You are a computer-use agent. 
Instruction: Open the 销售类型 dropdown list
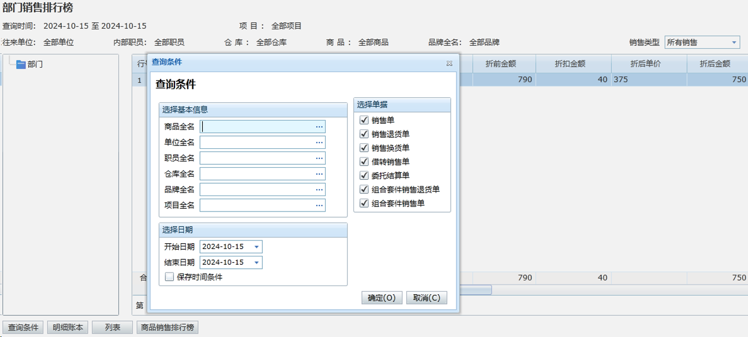734,43
